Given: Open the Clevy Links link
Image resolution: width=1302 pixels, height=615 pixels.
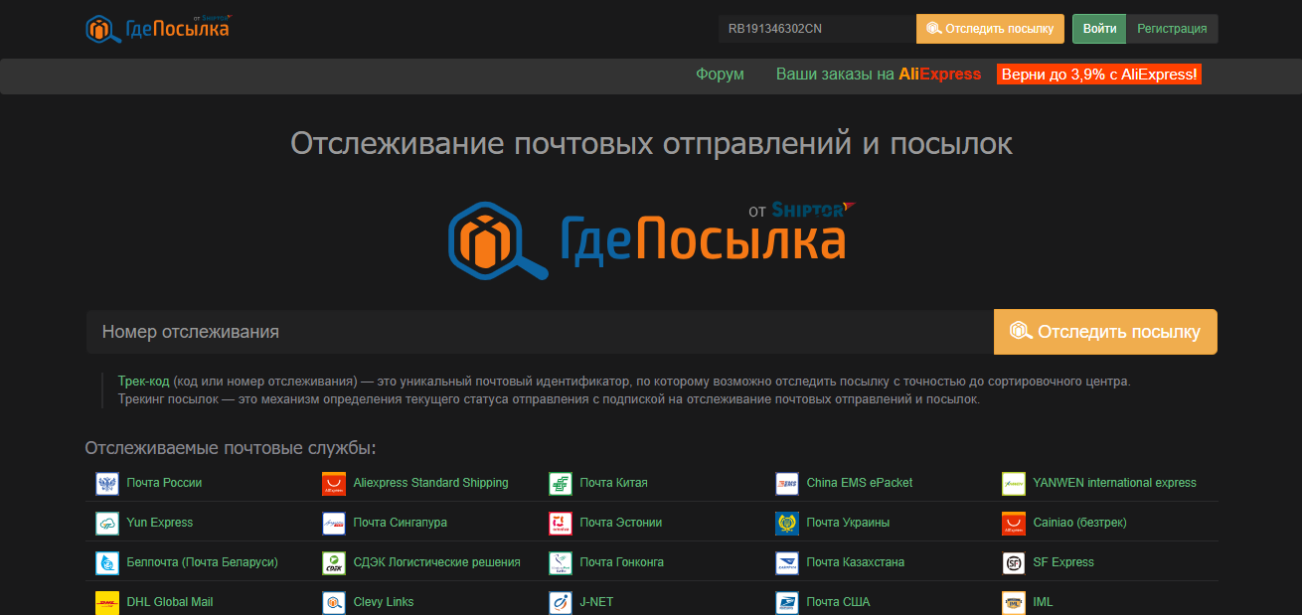Looking at the screenshot, I should pos(384,602).
